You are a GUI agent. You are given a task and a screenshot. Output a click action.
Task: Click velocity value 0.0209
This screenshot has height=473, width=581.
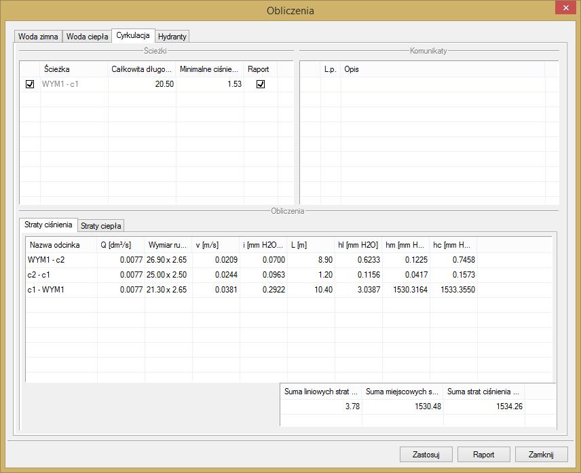pos(226,260)
